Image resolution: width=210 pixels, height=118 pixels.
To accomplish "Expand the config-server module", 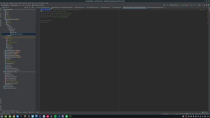I will [4, 54].
